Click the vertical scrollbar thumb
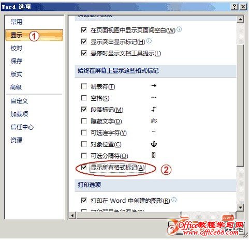Screen dimensions: 250x240 [x=240, y=105]
